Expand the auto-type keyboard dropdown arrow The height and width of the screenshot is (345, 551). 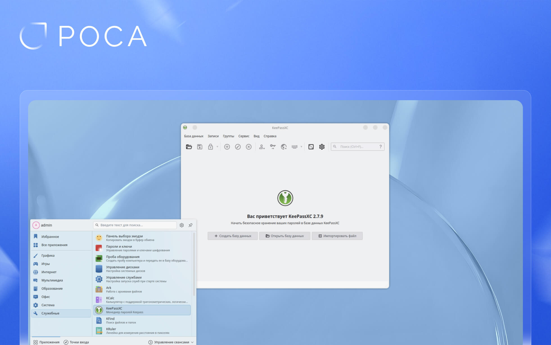[301, 147]
